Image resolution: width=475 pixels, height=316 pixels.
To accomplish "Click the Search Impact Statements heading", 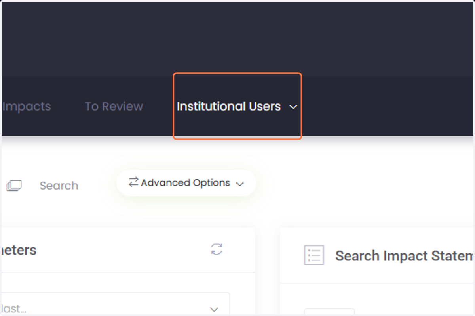I will 404,256.
